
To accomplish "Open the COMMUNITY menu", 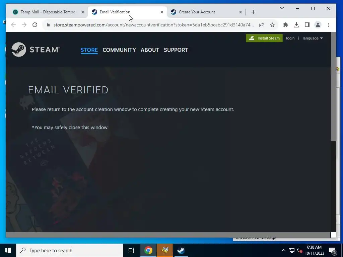I will 119,50.
